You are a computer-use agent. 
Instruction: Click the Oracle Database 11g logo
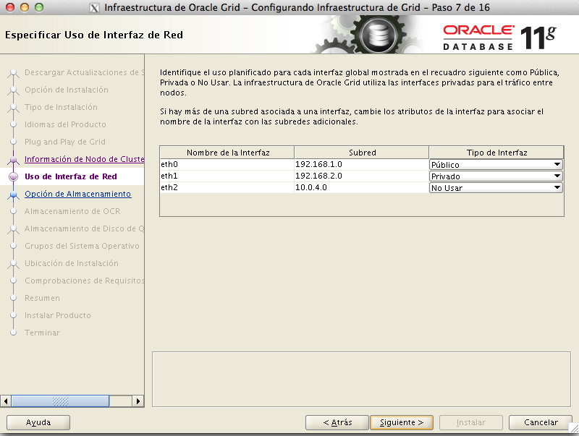click(x=499, y=36)
